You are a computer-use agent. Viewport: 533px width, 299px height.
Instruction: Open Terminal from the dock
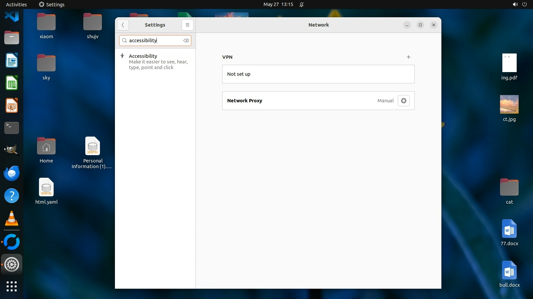12,128
